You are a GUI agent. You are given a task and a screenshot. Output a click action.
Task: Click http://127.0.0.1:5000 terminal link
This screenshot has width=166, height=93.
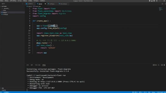click(x=51, y=82)
